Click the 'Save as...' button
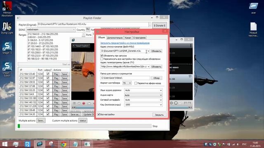The height and width of the screenshot is (148, 264). pos(75,114)
